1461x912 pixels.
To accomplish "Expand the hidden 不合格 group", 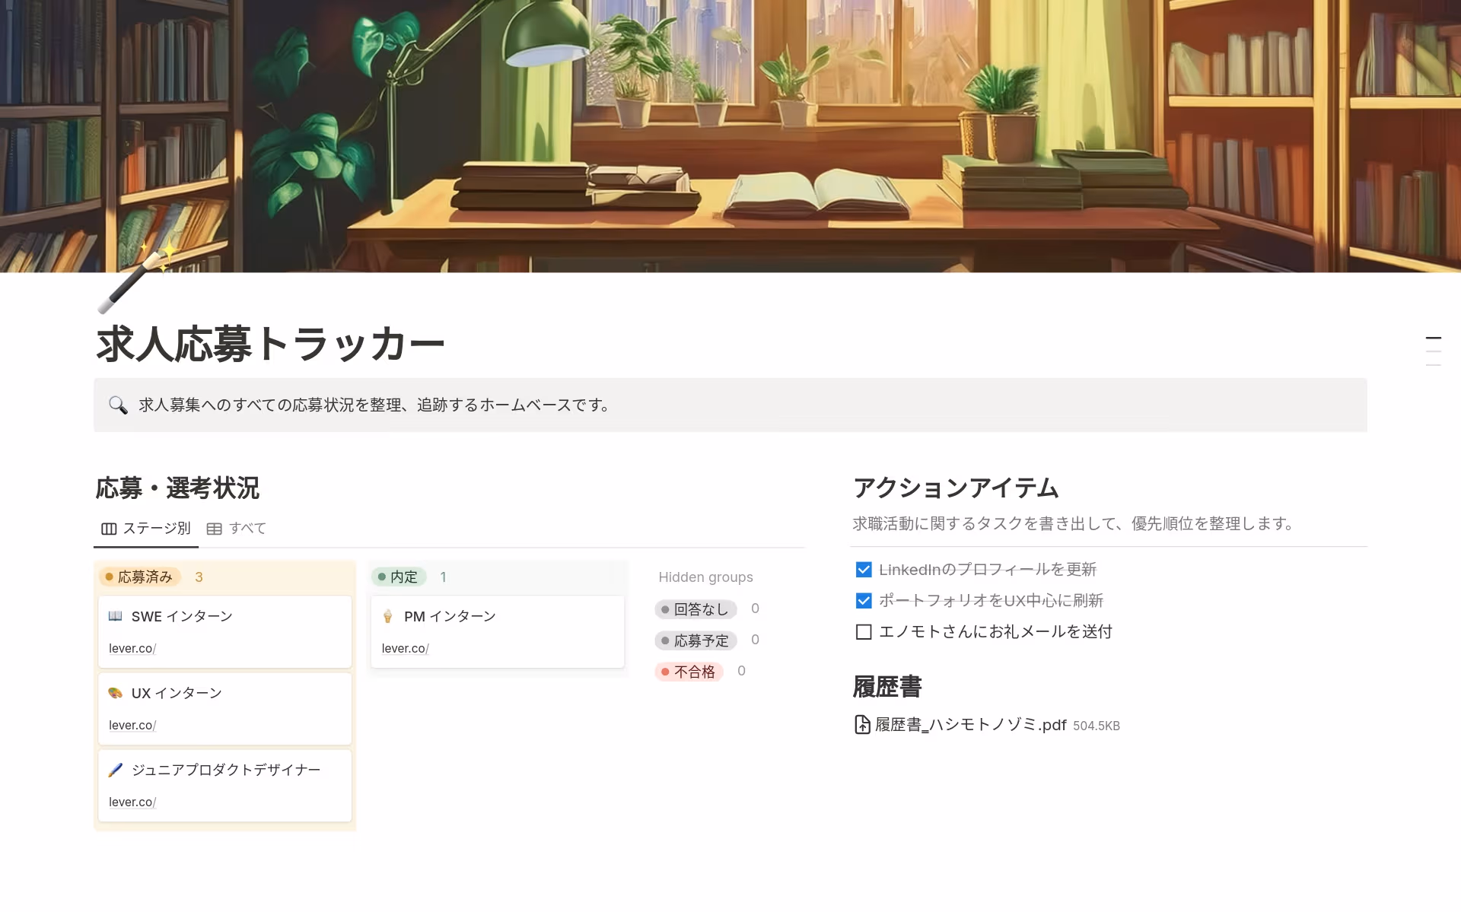I will tap(689, 672).
